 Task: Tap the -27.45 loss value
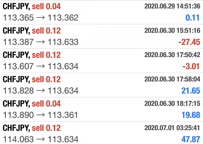click(x=189, y=42)
